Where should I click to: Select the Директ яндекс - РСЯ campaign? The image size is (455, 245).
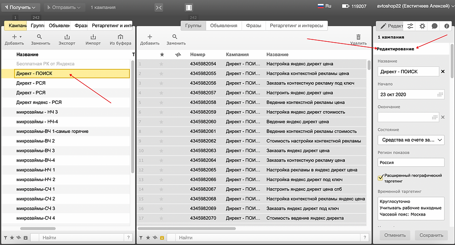coord(39,103)
